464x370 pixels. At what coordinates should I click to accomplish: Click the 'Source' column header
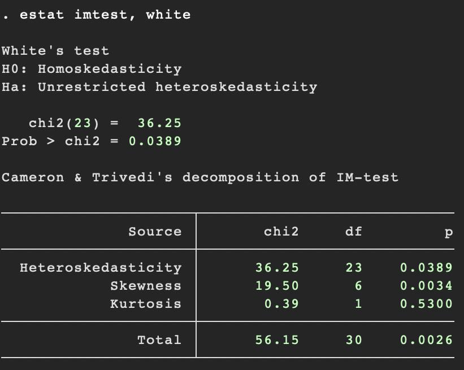click(155, 231)
